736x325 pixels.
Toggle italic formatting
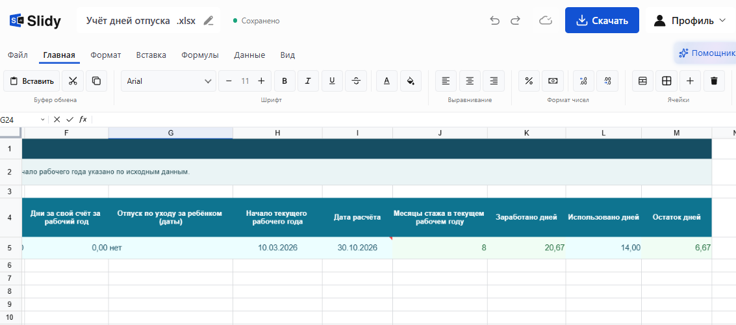pyautogui.click(x=308, y=81)
